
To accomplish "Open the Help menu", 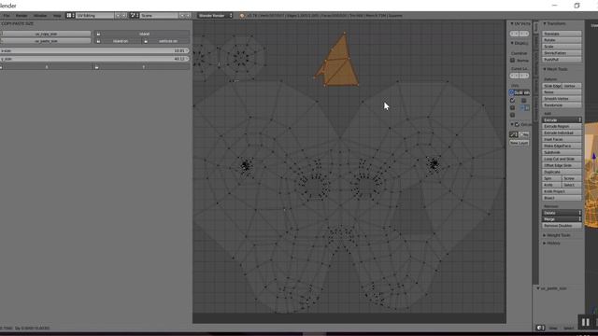I will tap(57, 16).
